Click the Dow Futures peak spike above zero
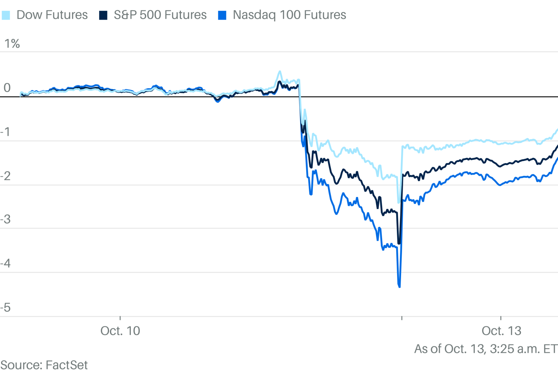This screenshot has width=558, height=371. tap(279, 72)
